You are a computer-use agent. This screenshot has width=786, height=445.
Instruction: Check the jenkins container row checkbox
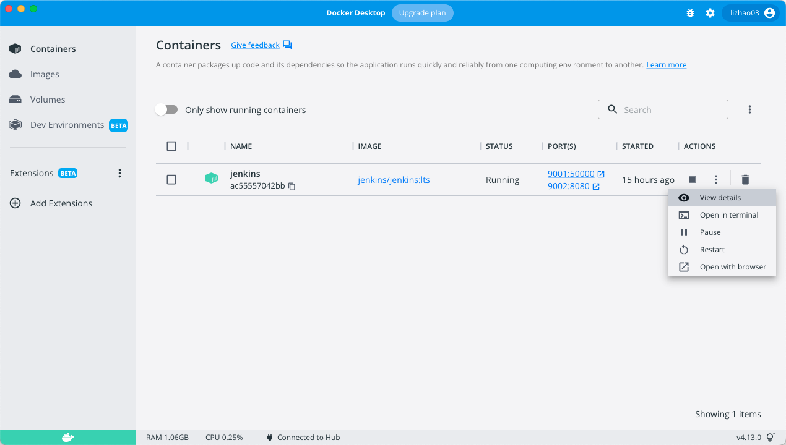pos(171,180)
